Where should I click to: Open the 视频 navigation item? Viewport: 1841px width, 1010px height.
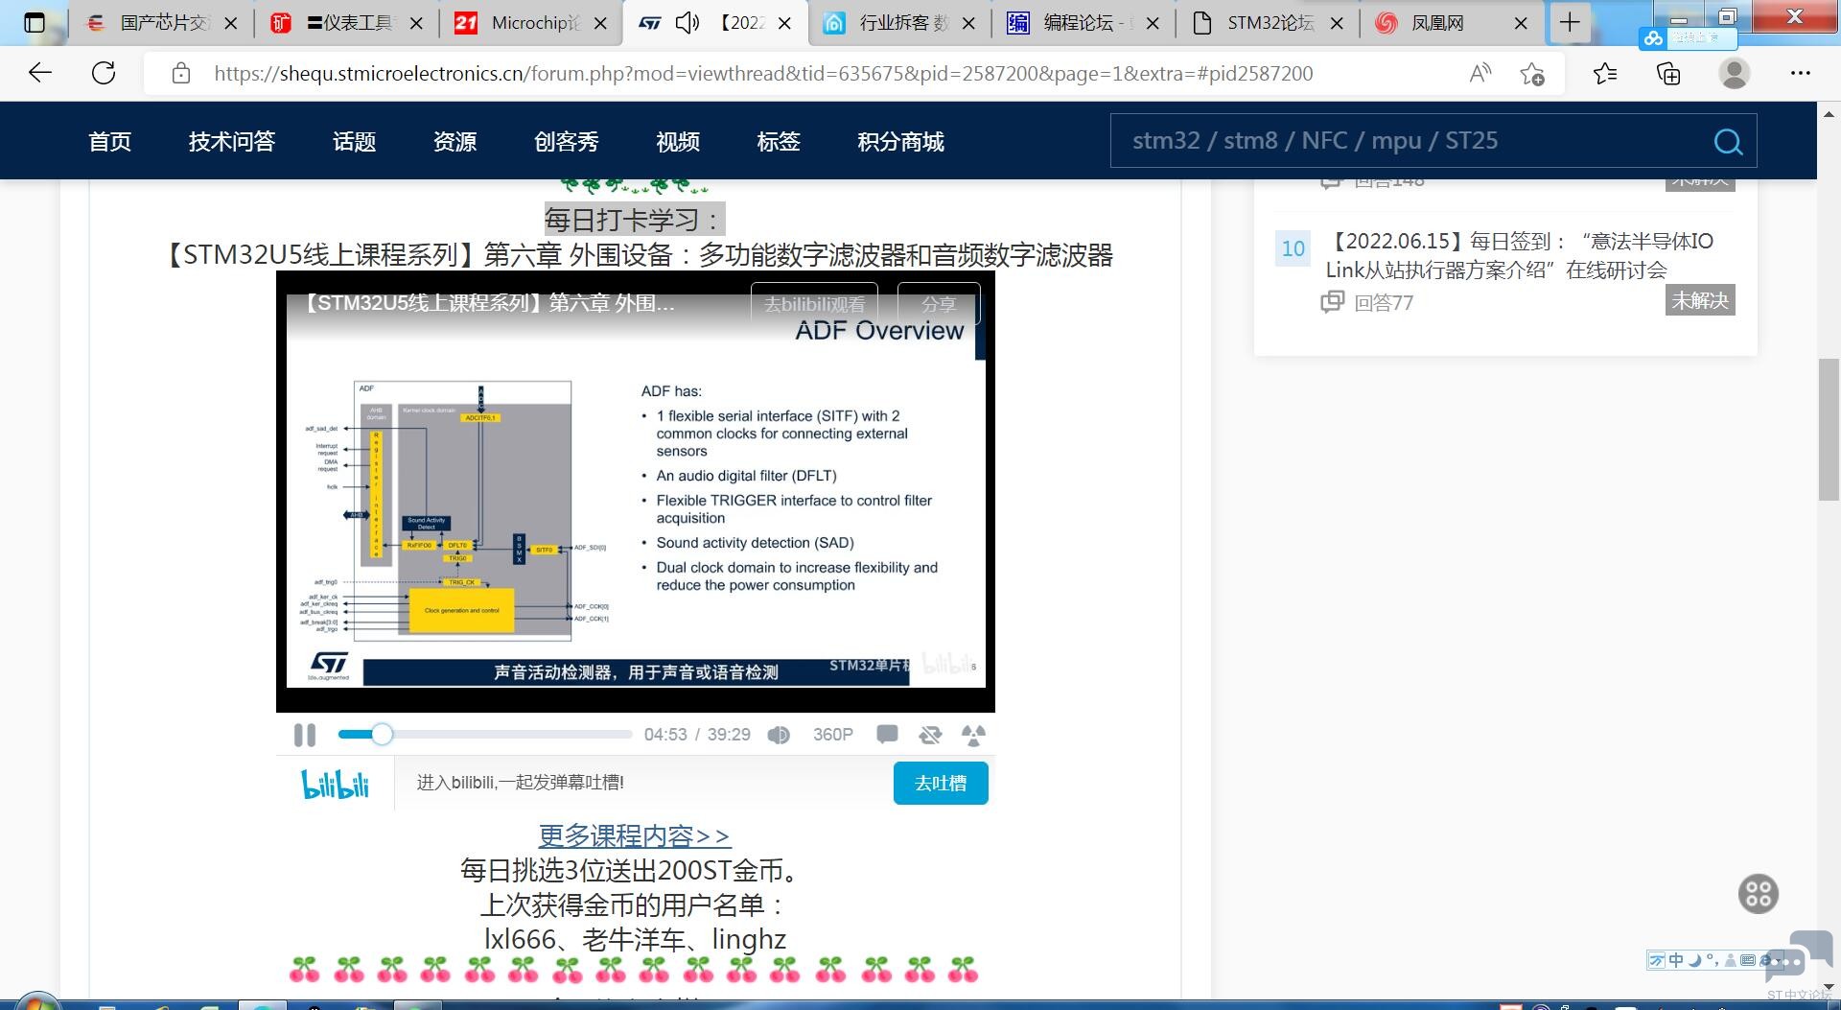pyautogui.click(x=678, y=142)
